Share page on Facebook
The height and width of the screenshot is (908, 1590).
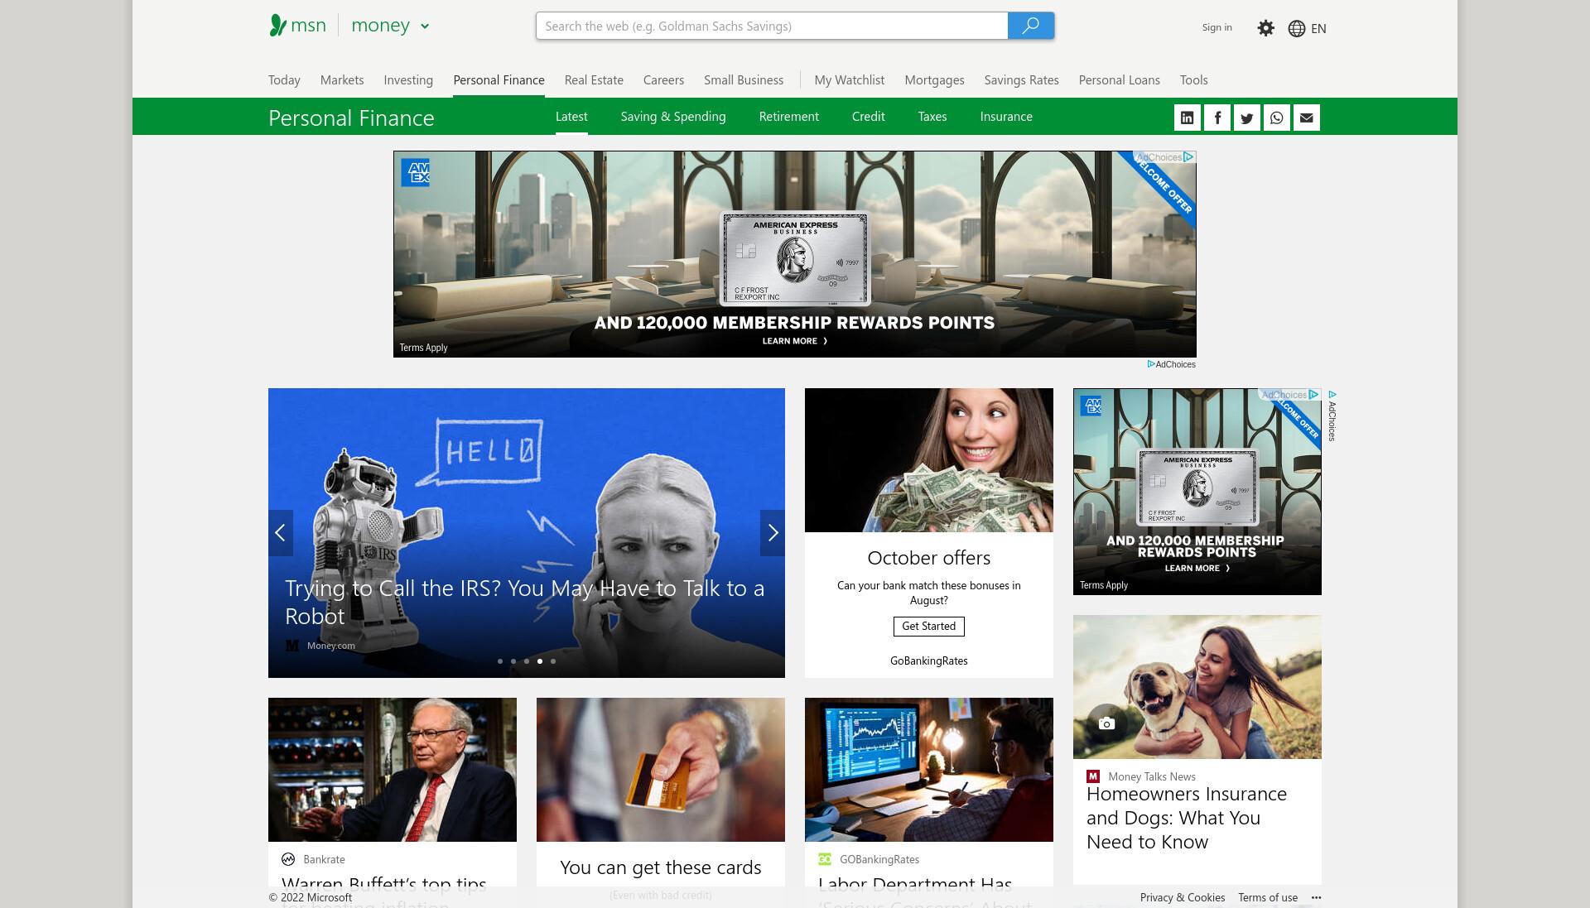1217,118
